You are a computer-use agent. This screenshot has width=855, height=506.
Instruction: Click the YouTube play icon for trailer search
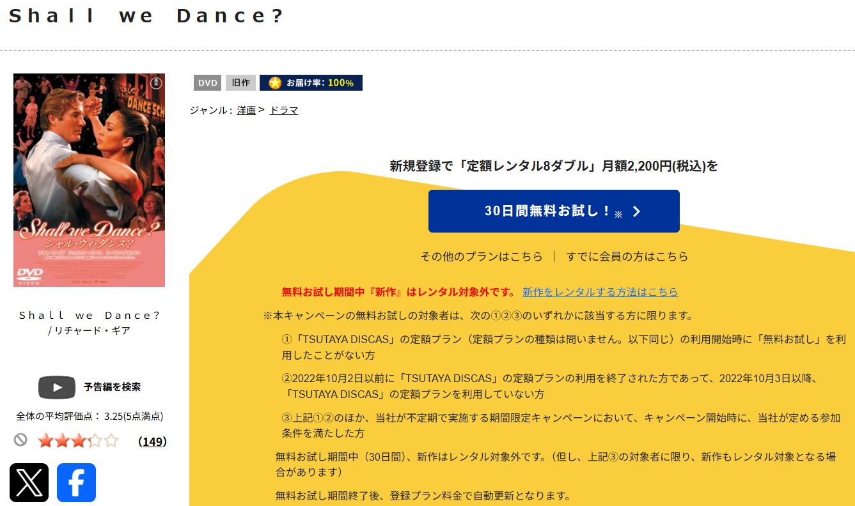57,387
